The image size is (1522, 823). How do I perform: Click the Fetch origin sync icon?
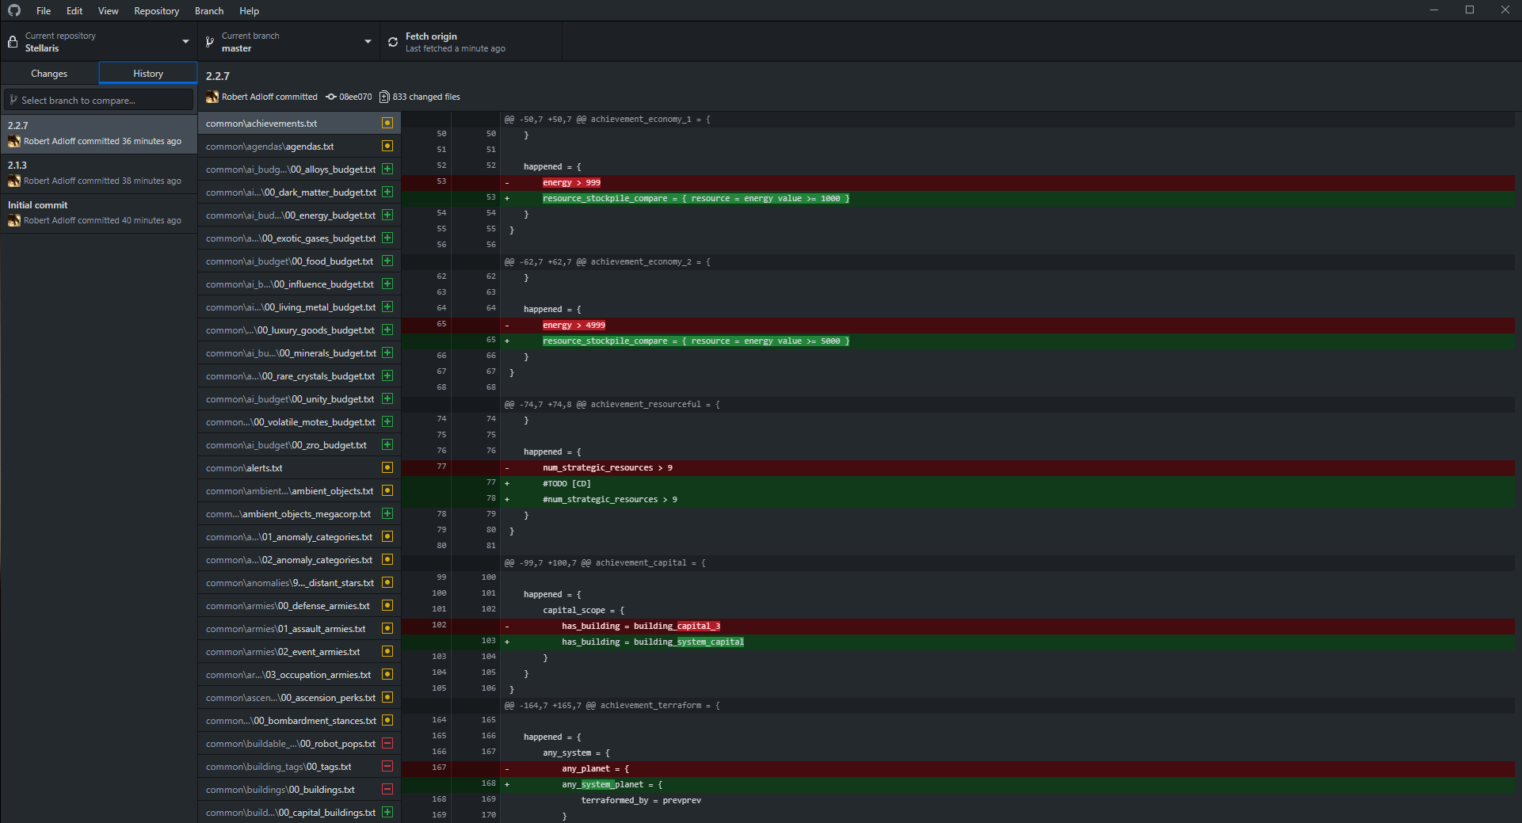point(393,42)
